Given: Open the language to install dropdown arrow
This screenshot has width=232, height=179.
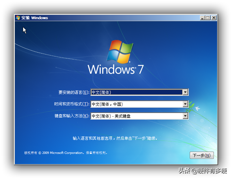Looking at the screenshot, I should tap(185, 92).
